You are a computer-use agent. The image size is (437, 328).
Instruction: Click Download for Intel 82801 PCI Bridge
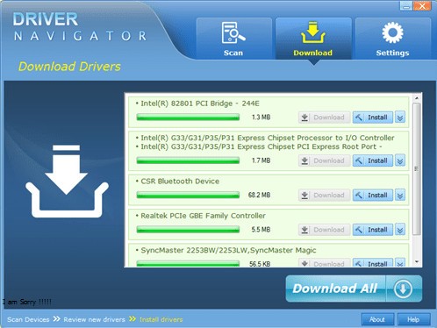pyautogui.click(x=324, y=118)
